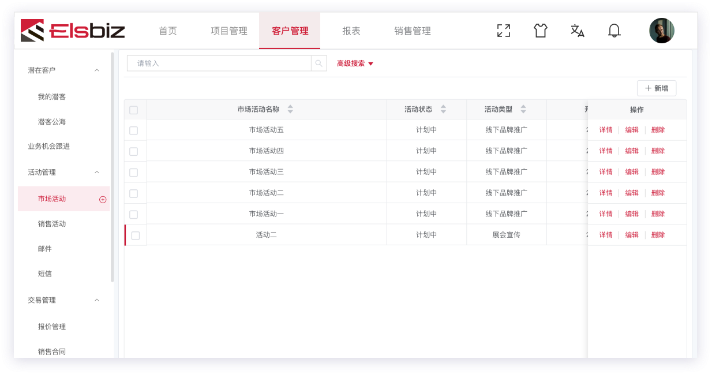Image resolution: width=712 pixels, height=374 pixels.
Task: Focus the 请输入 search field
Action: pyautogui.click(x=219, y=63)
